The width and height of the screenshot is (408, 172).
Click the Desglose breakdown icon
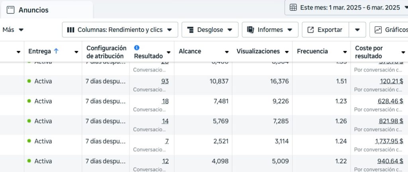tap(190, 30)
